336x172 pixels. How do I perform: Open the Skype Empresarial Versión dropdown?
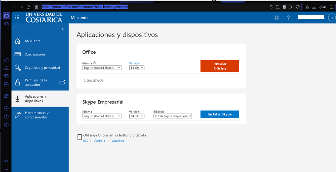pyautogui.click(x=137, y=116)
